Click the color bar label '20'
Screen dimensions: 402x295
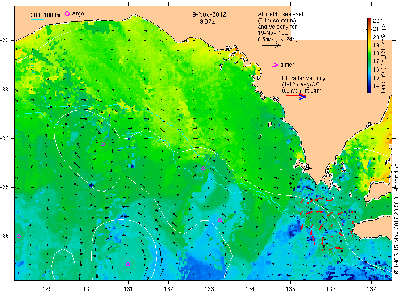376,37
